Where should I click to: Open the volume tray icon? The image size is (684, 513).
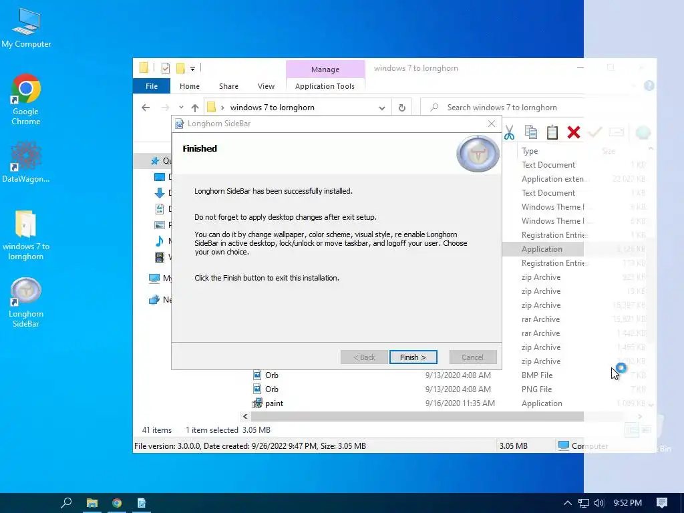point(599,503)
